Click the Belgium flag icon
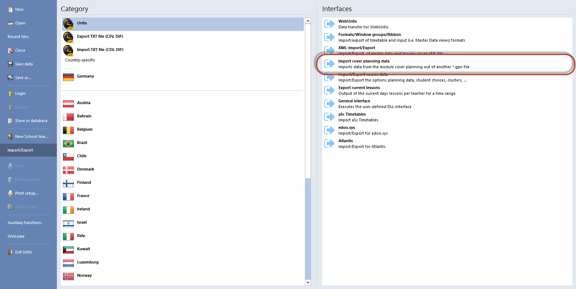The width and height of the screenshot is (576, 289). (68, 130)
